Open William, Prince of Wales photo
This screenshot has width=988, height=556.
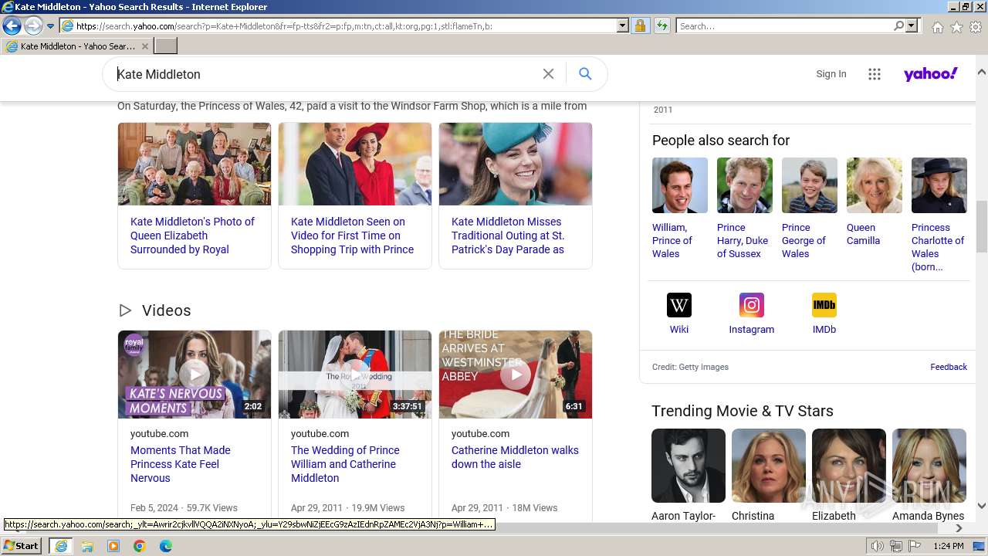click(x=680, y=185)
